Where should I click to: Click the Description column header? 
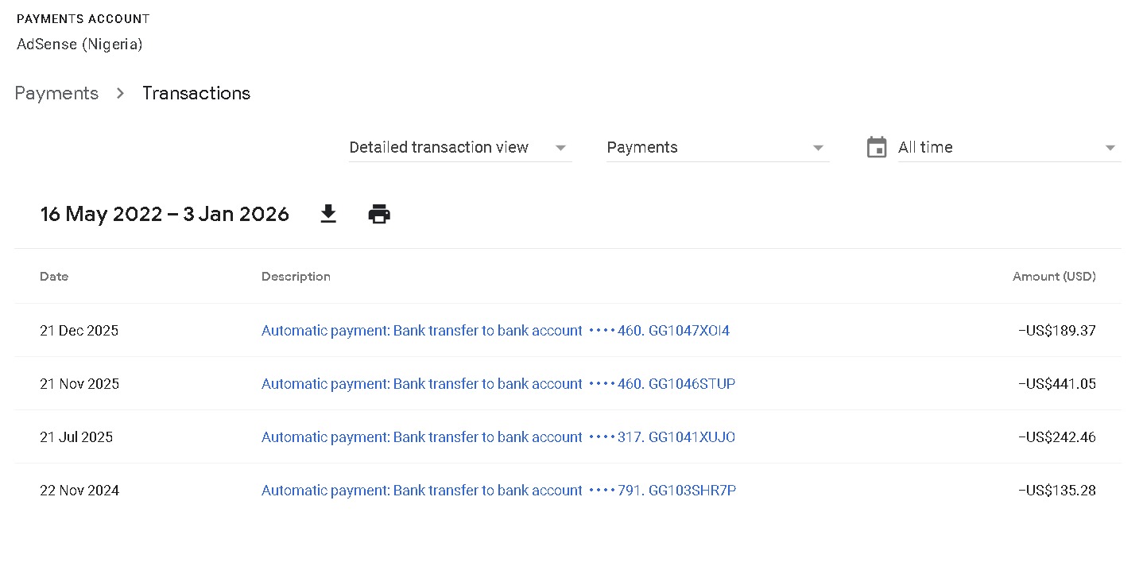pos(296,277)
